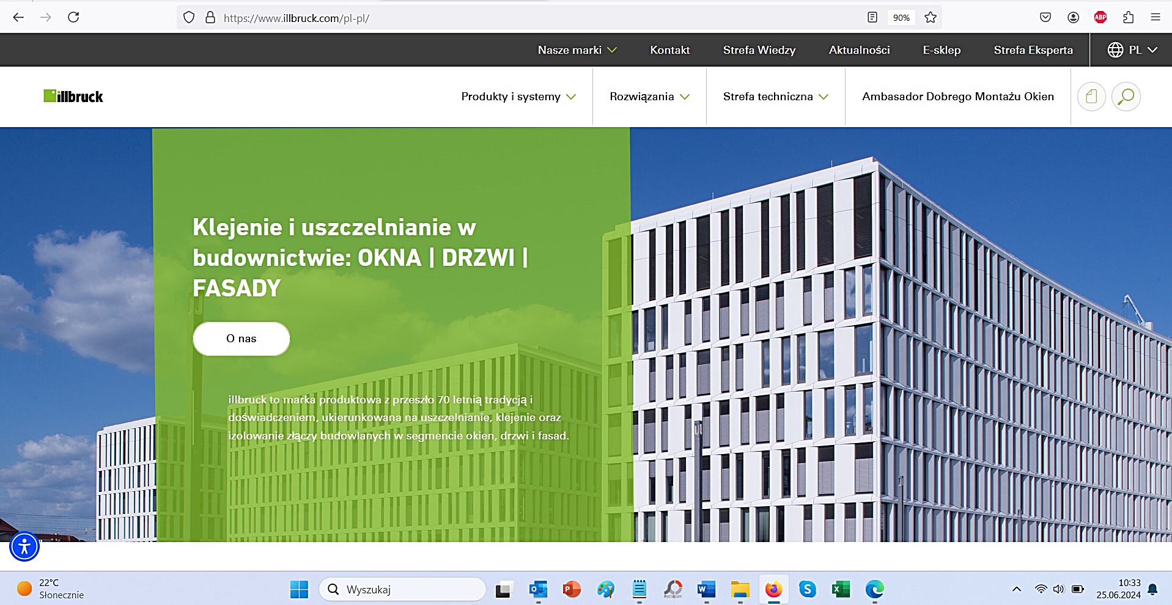This screenshot has width=1172, height=605.
Task: Reload the page
Action: click(x=73, y=18)
